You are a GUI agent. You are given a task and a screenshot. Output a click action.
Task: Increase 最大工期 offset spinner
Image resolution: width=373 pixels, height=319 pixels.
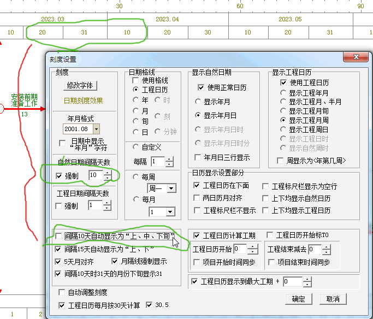pos(307,280)
